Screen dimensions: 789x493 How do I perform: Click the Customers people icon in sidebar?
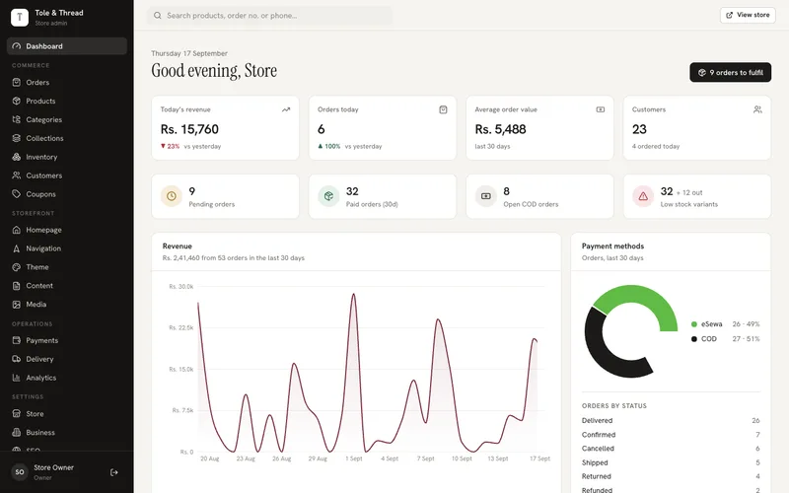click(x=17, y=176)
